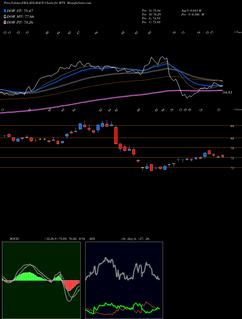
Task: Click the Pre L previous low value
Action: pos(151,18)
